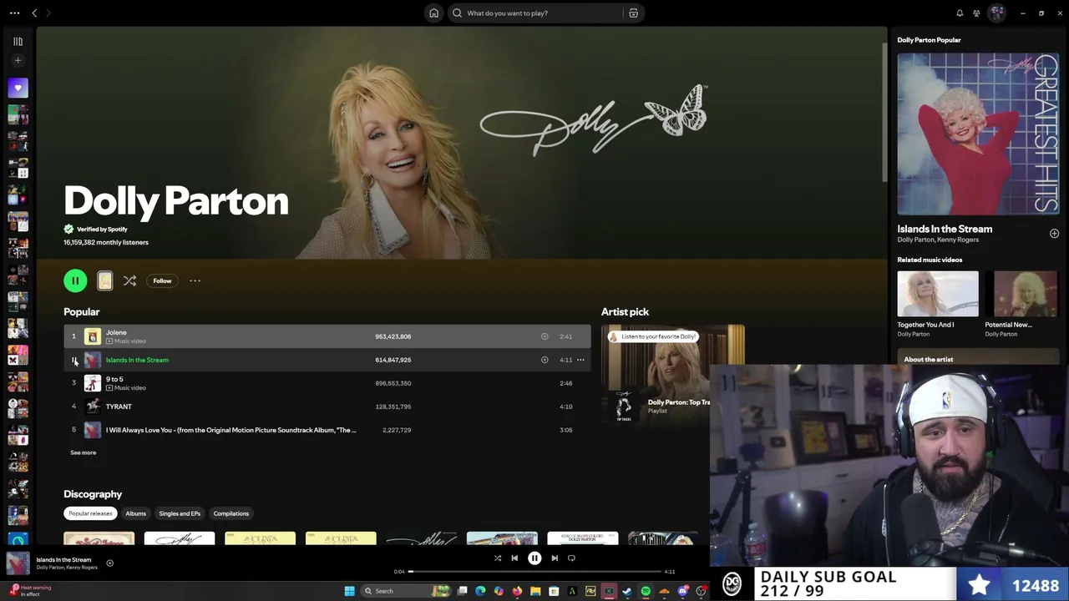The height and width of the screenshot is (601, 1069).
Task: Add Islands In the Stream to Liked Songs
Action: (545, 360)
